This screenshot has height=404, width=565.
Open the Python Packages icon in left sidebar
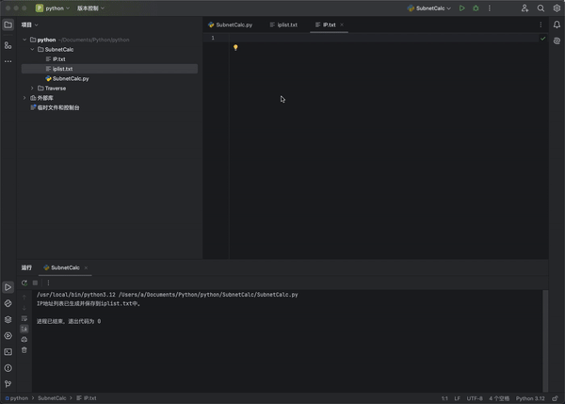point(8,303)
